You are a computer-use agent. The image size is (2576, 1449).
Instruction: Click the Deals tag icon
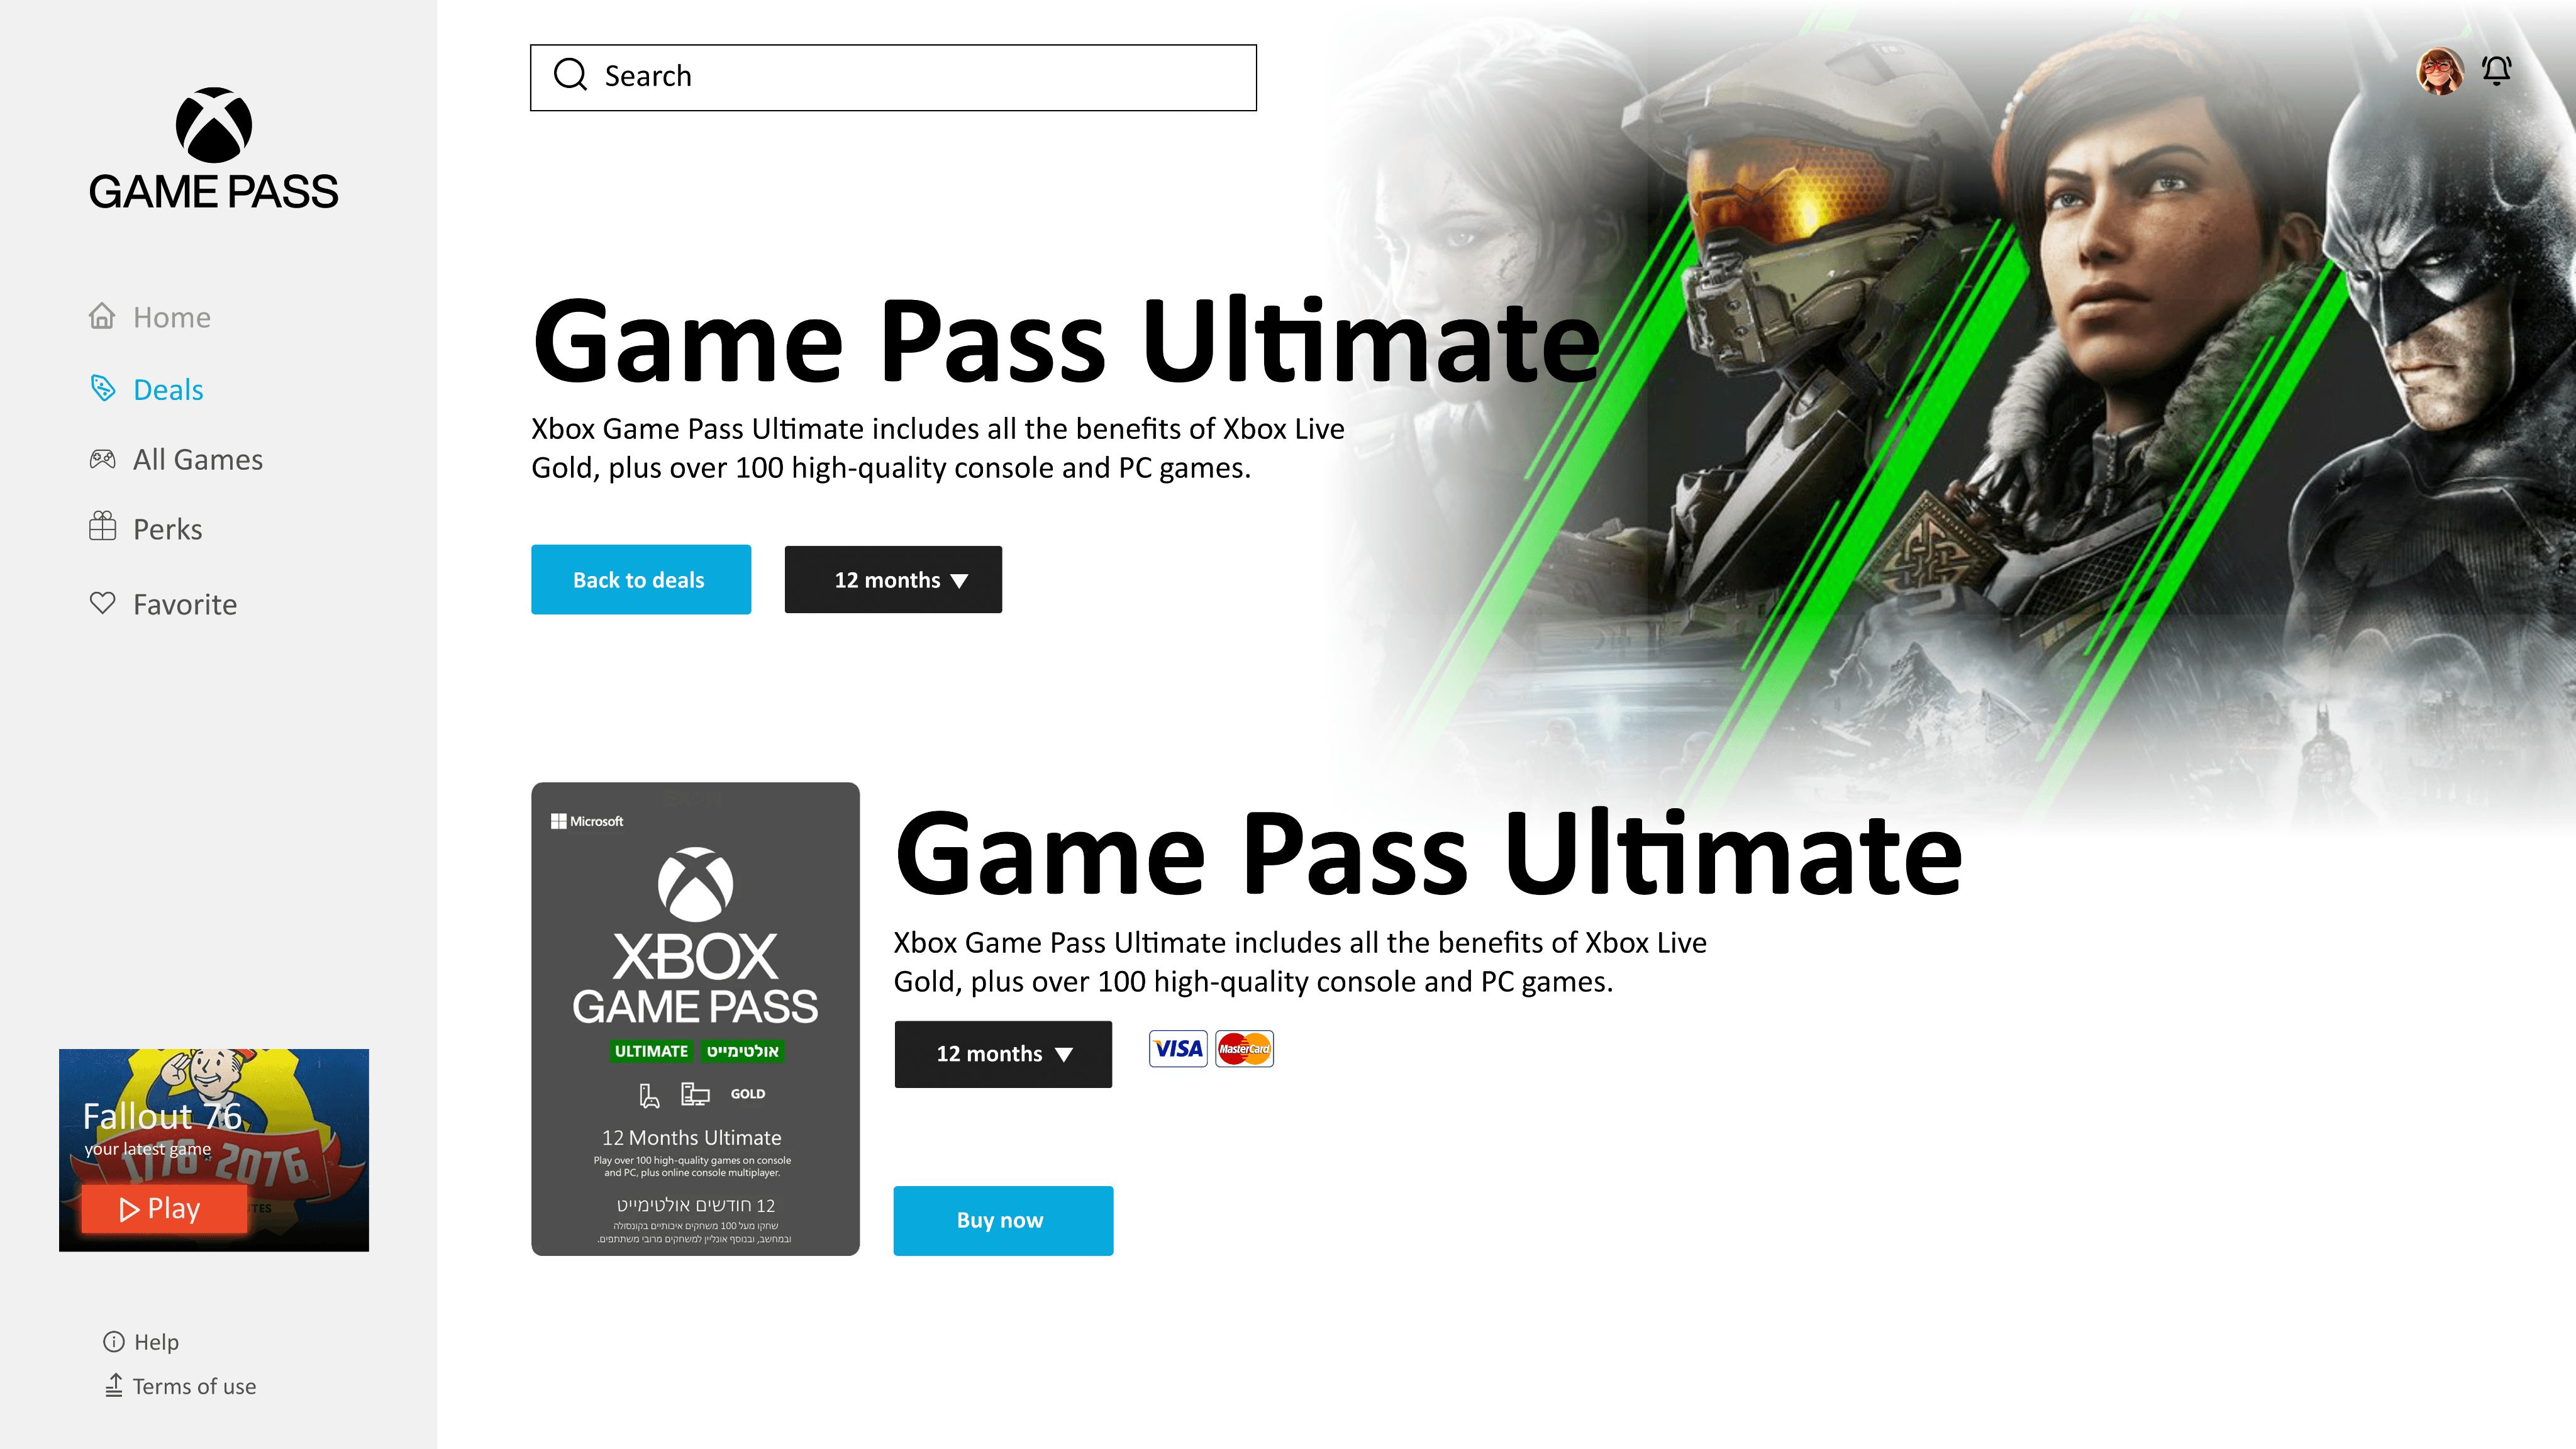tap(102, 388)
